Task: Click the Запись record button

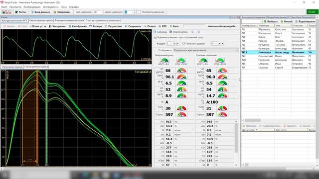Action: tap(9, 26)
